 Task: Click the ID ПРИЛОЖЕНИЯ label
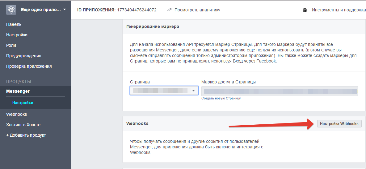[x=96, y=10]
